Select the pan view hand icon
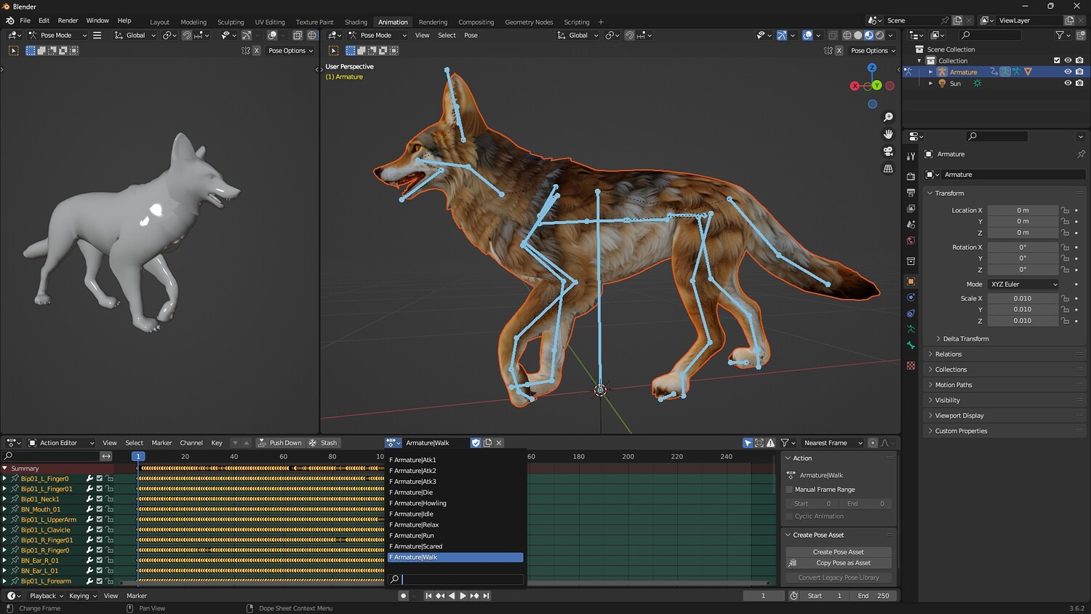Image resolution: width=1091 pixels, height=614 pixels. (888, 134)
